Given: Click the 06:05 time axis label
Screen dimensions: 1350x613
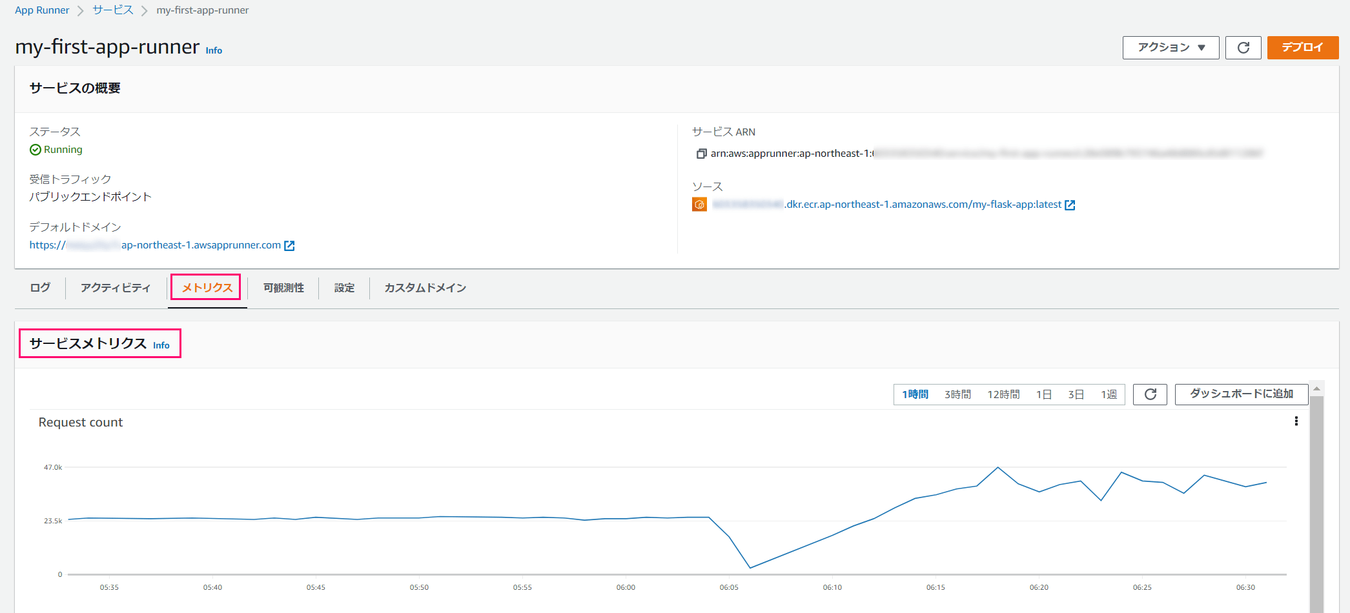Looking at the screenshot, I should point(729,587).
